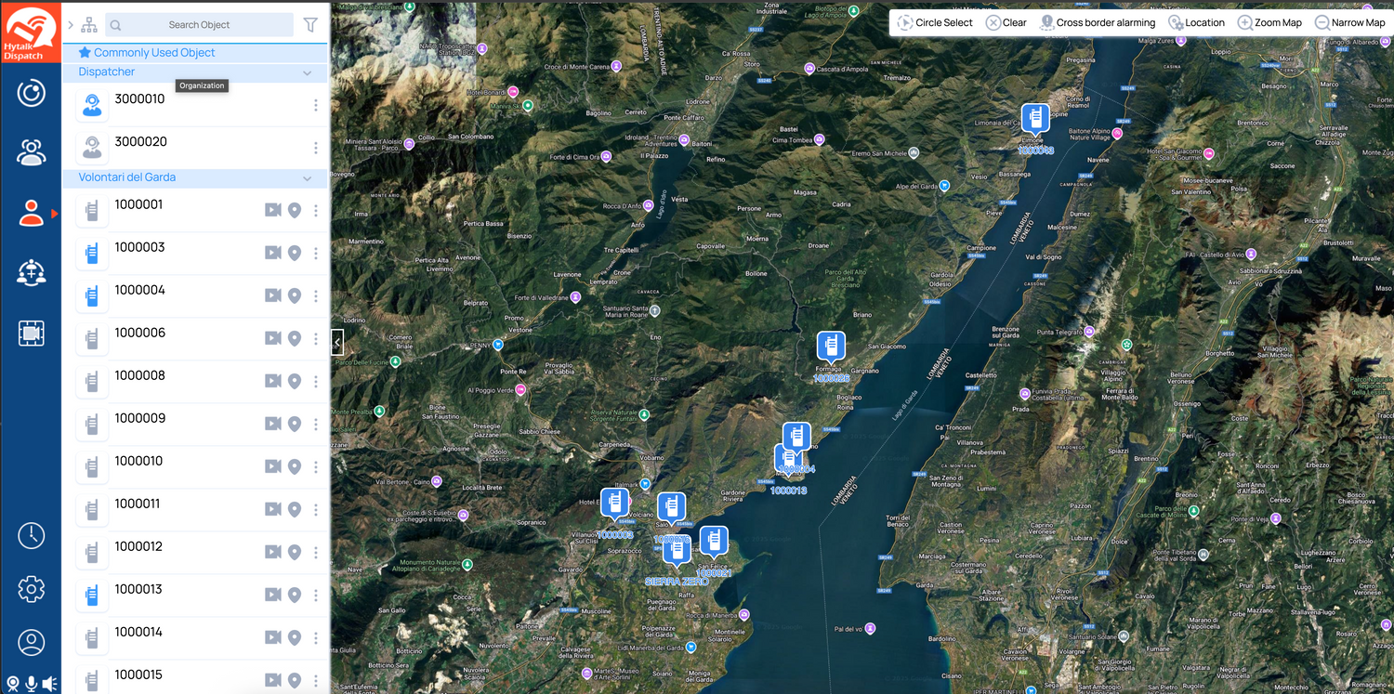1394x694 pixels.
Task: Locate terminal 1000009 on map
Action: click(295, 424)
